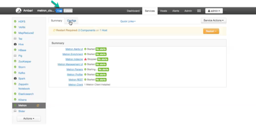The image size is (256, 138).
Task: Click the restart required refresh icon in banner
Action: click(x=54, y=30)
